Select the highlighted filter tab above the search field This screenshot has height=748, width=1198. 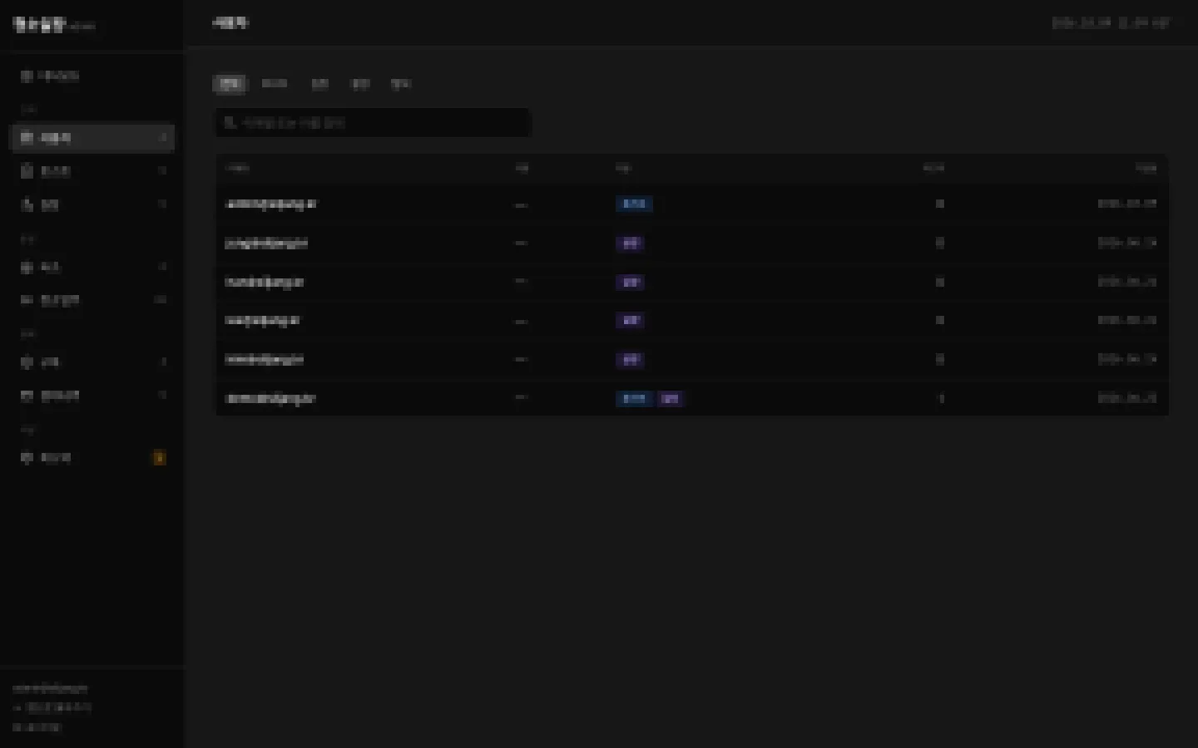coord(230,84)
